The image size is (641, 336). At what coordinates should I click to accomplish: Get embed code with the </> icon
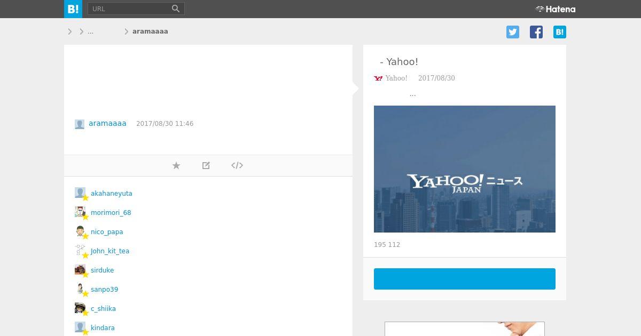[237, 165]
